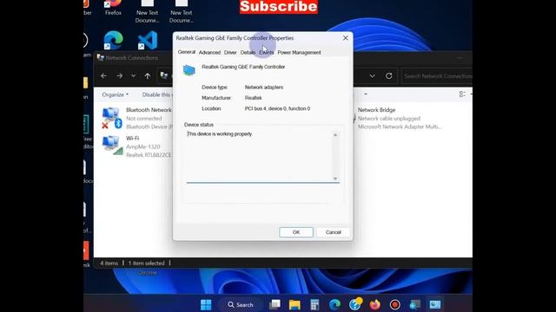556x312 pixels.
Task: Open the Events tab
Action: 267,52
